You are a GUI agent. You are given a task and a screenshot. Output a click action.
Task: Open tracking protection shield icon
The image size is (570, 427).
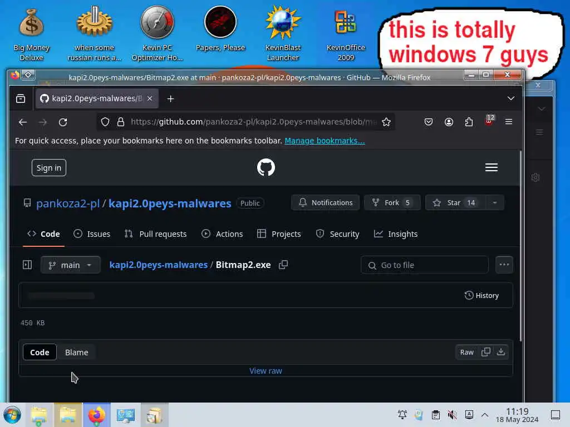[x=105, y=122]
